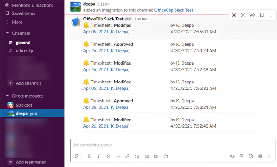
Task: Toggle italic formatting in composer
Action: [99, 156]
